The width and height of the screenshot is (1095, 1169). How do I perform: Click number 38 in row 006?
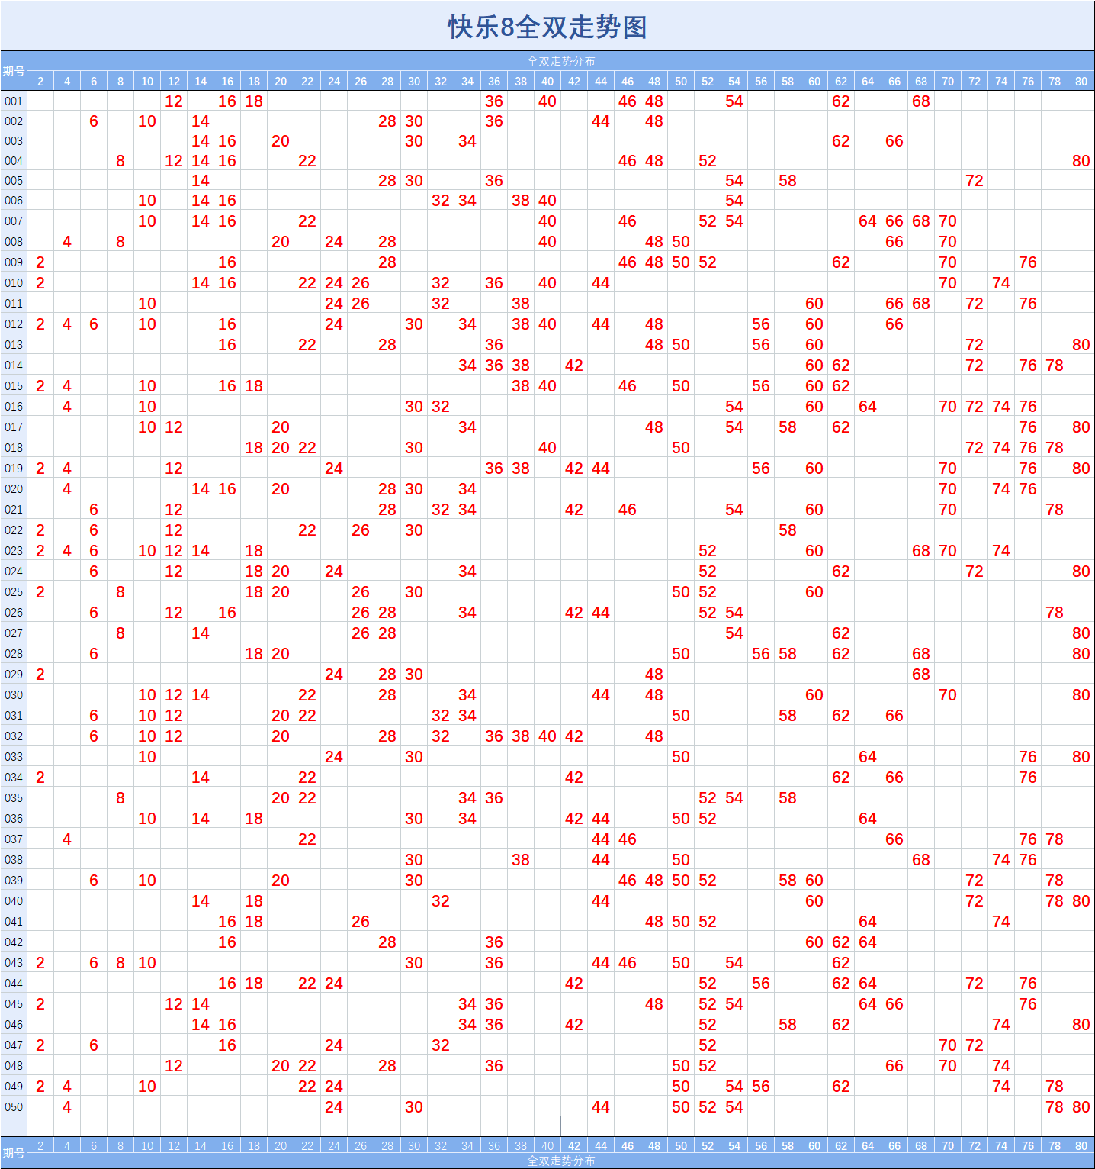(521, 201)
